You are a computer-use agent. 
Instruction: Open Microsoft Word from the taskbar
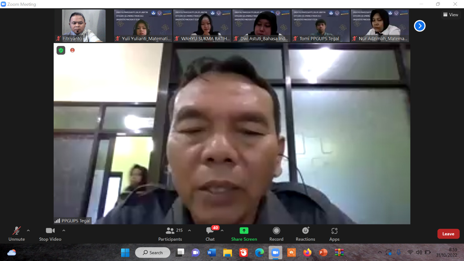click(212, 252)
